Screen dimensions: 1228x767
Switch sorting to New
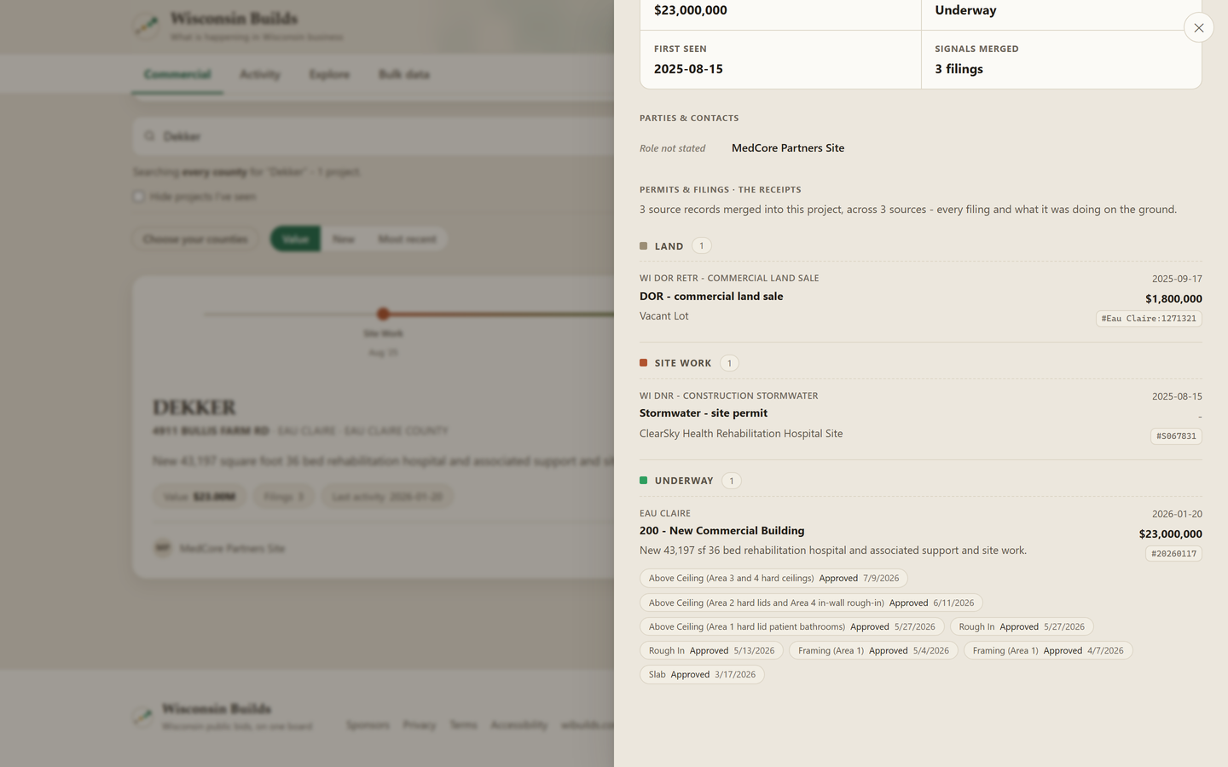(x=344, y=239)
